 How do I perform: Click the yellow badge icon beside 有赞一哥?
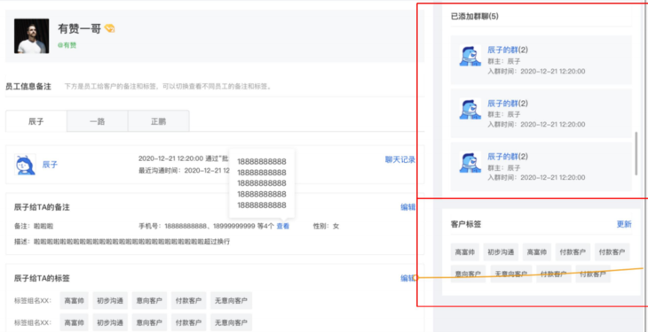(109, 28)
